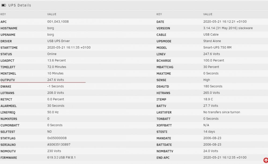Screen dimensions: 268x164
Task: Select the LASTXFER value No transfers since turnon
Action: pyautogui.click(x=222, y=112)
